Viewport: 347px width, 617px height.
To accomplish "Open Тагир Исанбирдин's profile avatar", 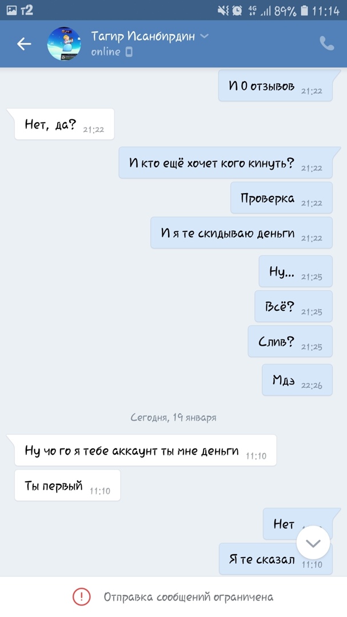I will click(x=64, y=43).
